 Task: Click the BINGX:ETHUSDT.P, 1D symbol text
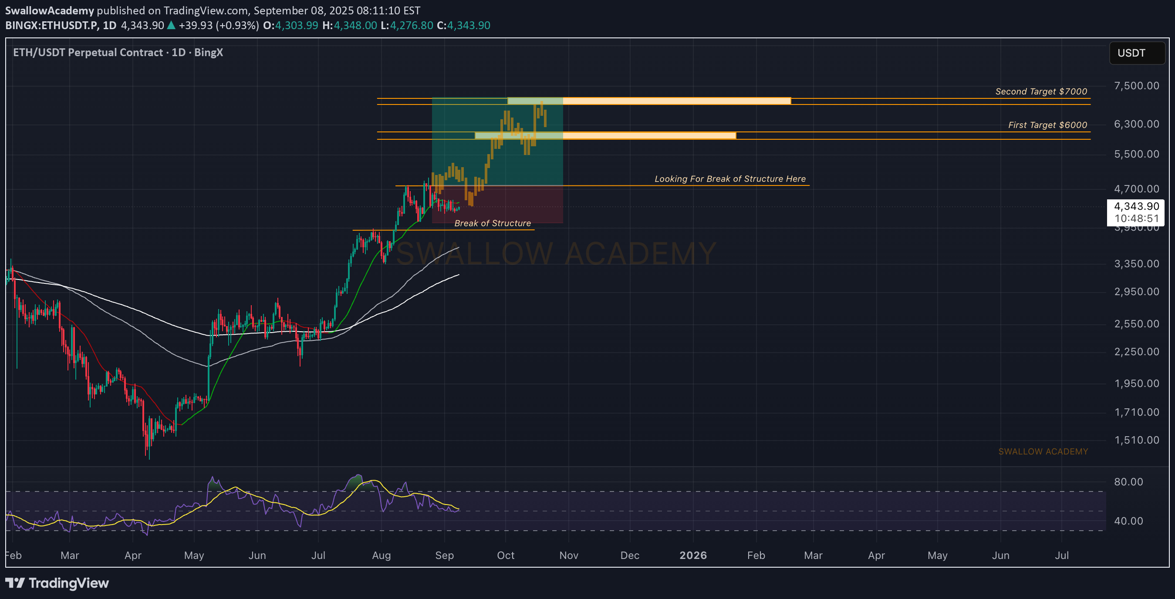tap(61, 26)
